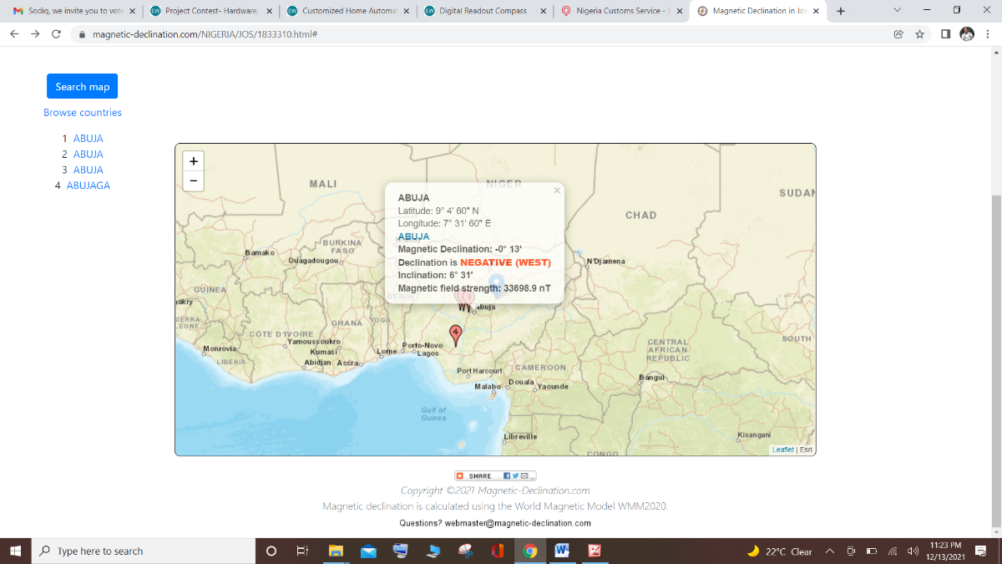The height and width of the screenshot is (564, 1002).
Task: Click the blue ABUJA link in popup
Action: pyautogui.click(x=413, y=236)
